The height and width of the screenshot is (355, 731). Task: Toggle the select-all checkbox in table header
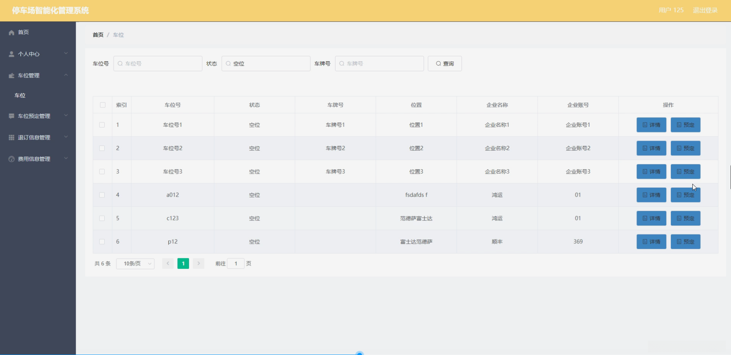(103, 105)
